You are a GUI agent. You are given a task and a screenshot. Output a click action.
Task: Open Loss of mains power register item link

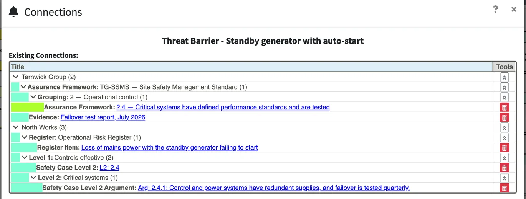(170, 147)
